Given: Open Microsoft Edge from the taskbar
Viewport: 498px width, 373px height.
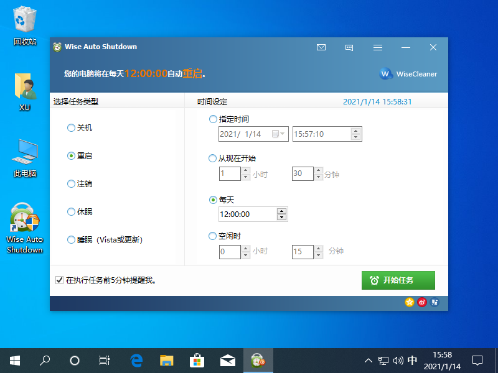Looking at the screenshot, I should tap(136, 361).
